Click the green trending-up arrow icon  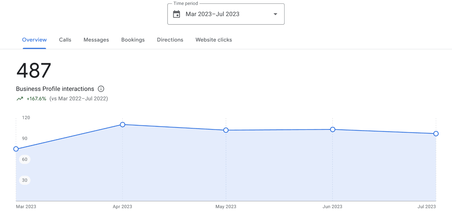20,99
